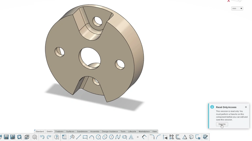Select the Ellipse sketch tool
The width and height of the screenshot is (252, 141).
(x=105, y=137)
